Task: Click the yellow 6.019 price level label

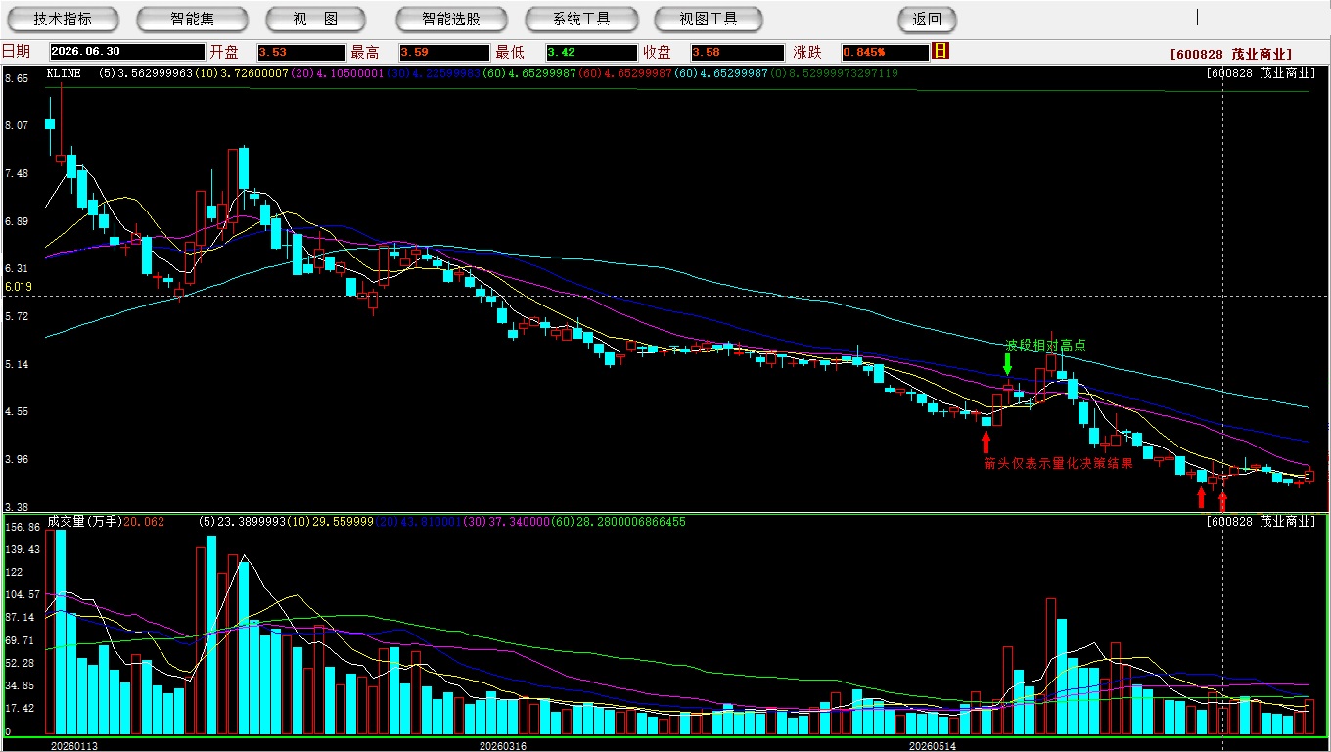Action: [19, 287]
